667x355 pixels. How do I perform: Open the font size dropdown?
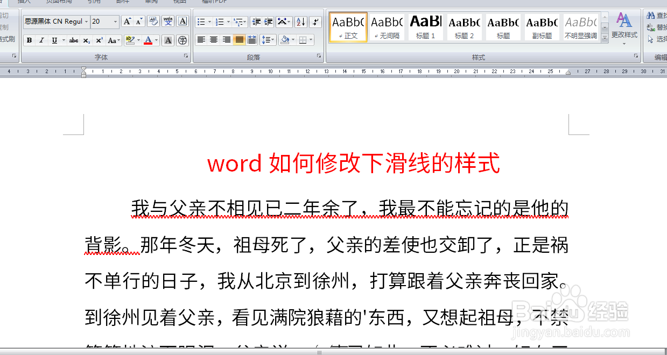tap(116, 22)
